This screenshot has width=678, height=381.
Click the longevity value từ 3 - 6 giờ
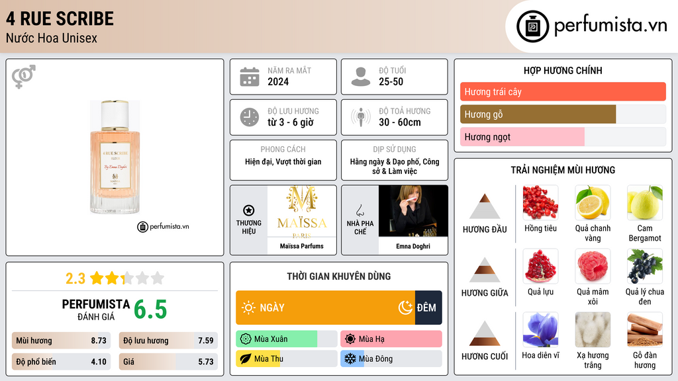click(x=290, y=122)
